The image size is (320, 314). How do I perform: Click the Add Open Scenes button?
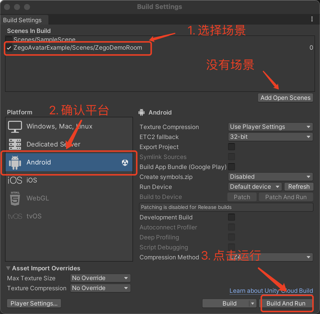(285, 98)
